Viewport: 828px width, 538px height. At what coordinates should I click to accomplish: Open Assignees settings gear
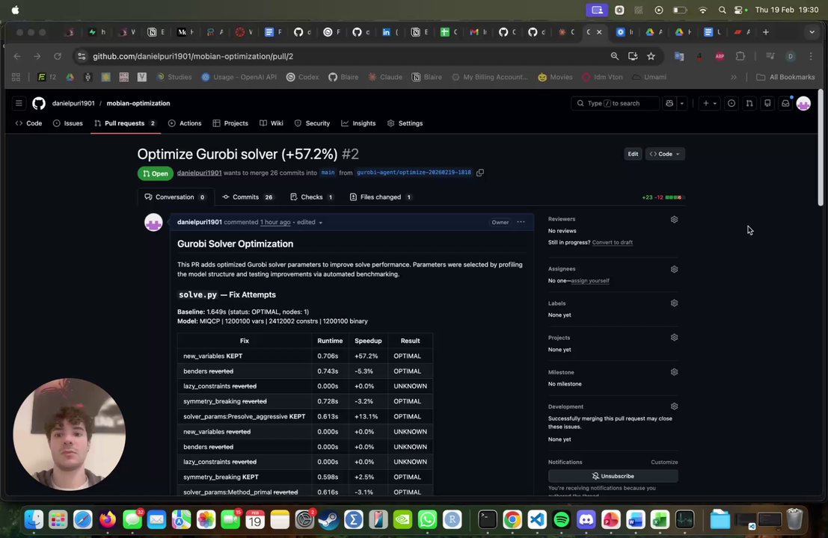675,269
